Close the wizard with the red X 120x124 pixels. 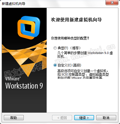click(112, 2)
